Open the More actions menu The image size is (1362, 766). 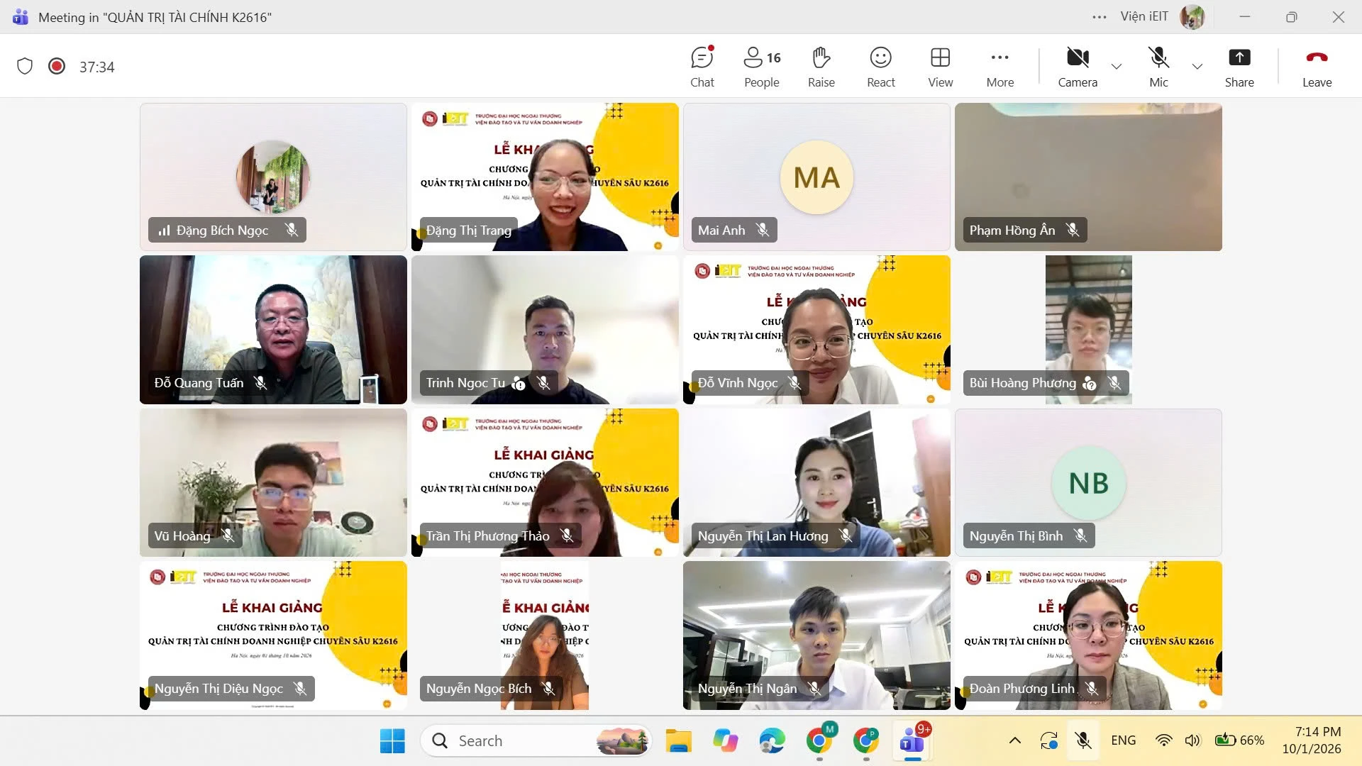[x=1000, y=67]
